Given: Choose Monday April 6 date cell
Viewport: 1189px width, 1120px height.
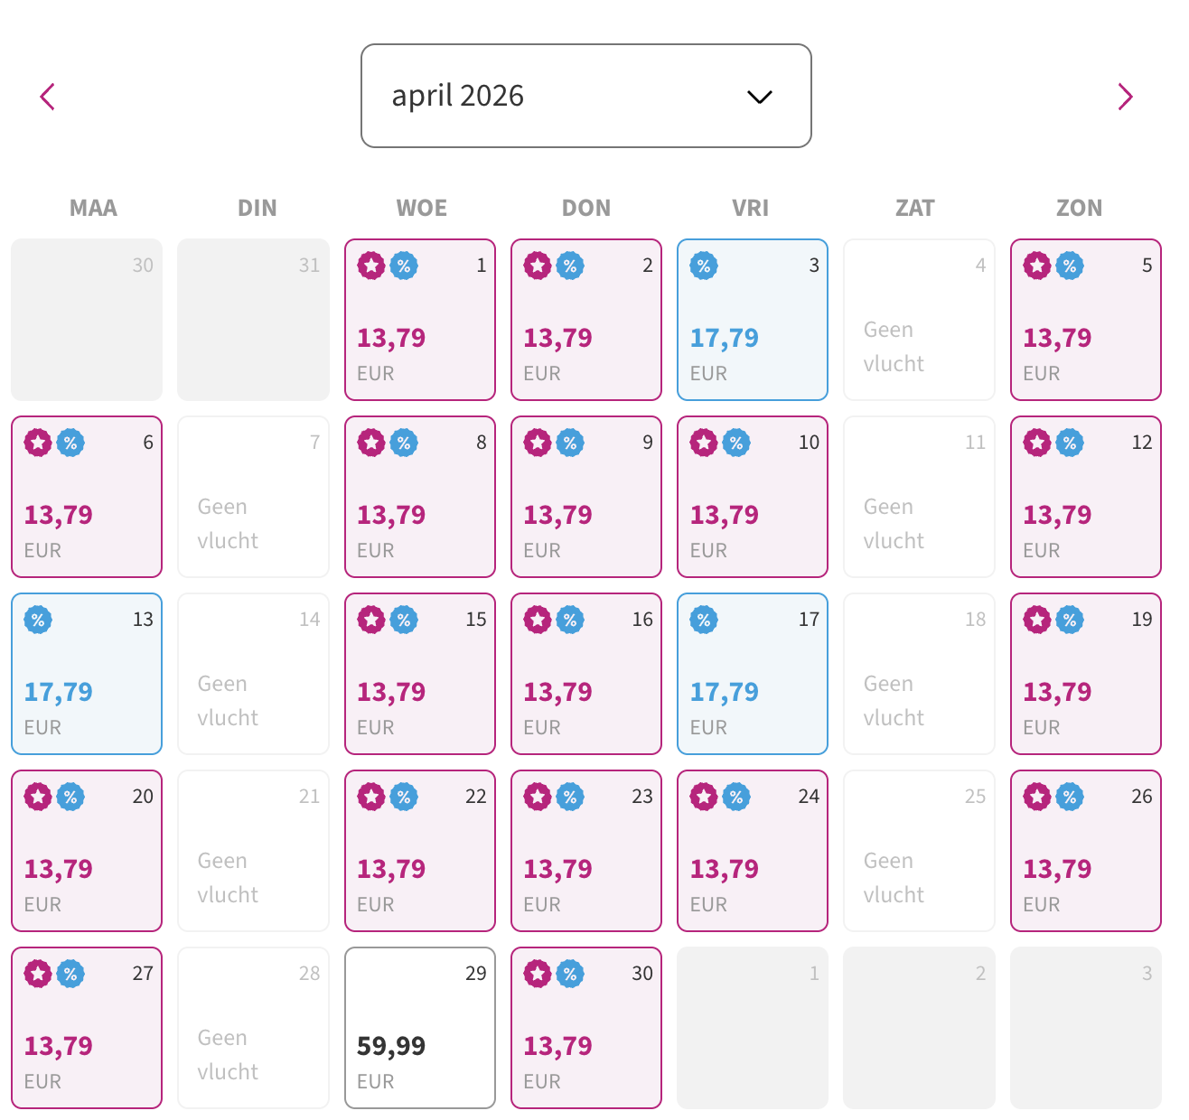Looking at the screenshot, I should coord(87,497).
